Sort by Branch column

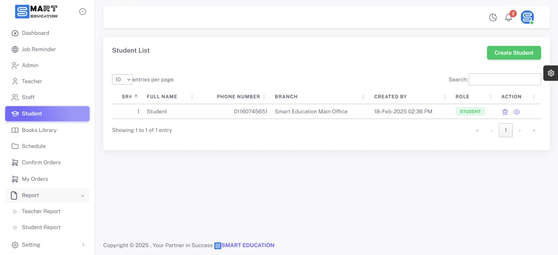(321, 97)
